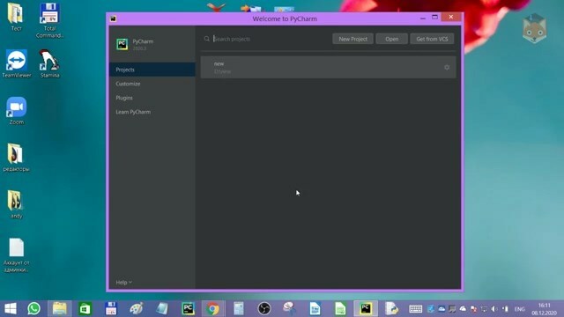
Task: Click the Windows Start button
Action: click(x=10, y=308)
